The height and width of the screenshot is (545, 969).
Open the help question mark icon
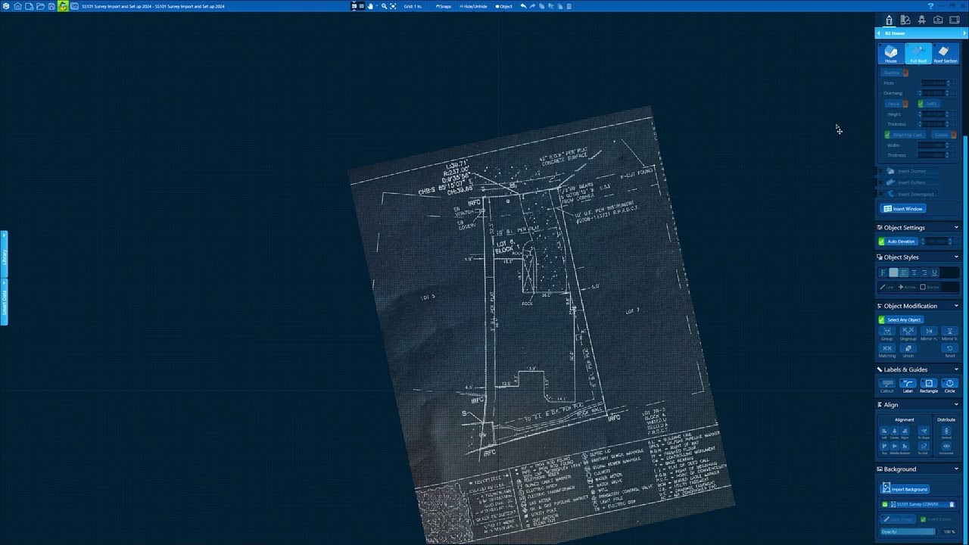[930, 6]
